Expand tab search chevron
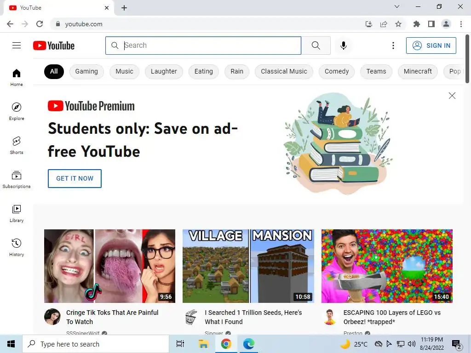The image size is (471, 353). (397, 6)
